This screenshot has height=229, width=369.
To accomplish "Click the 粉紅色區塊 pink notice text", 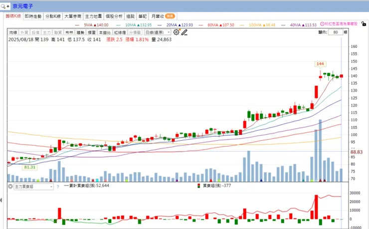I will (341, 24).
